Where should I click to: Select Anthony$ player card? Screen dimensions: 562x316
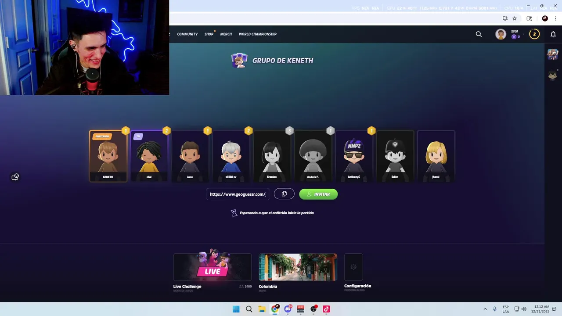coord(354,156)
